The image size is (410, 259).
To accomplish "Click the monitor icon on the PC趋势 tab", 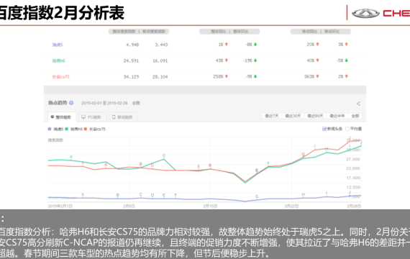I will click(83, 117).
